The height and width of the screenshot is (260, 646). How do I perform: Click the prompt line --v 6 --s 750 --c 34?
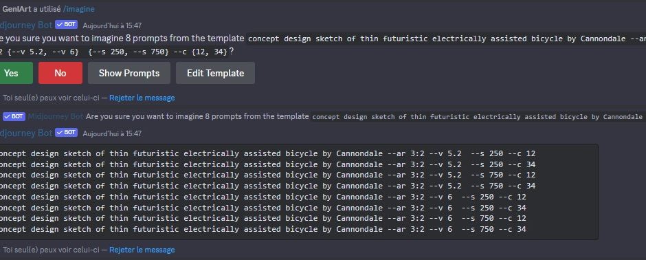(x=263, y=229)
